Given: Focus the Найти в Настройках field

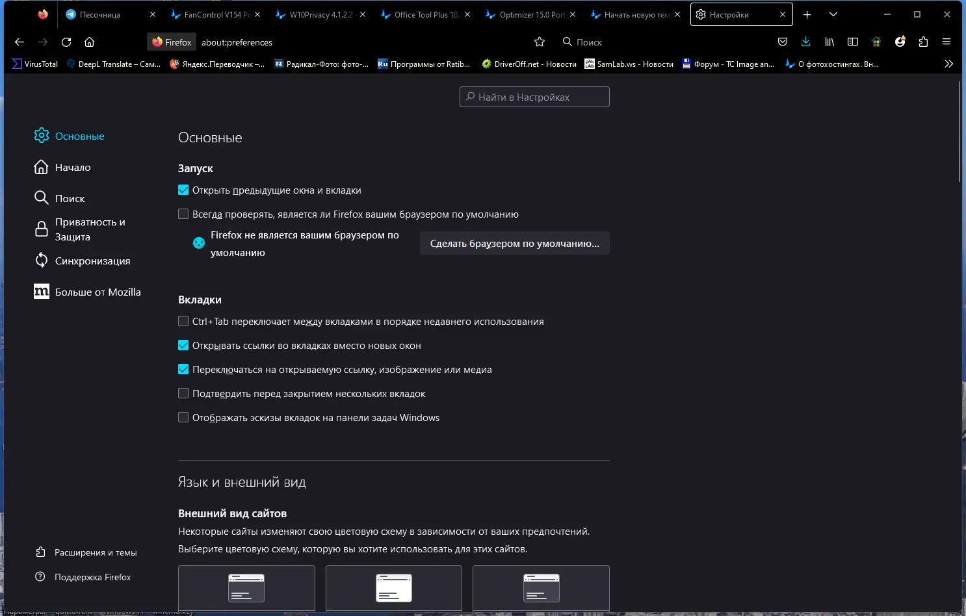Looking at the screenshot, I should pyautogui.click(x=534, y=97).
